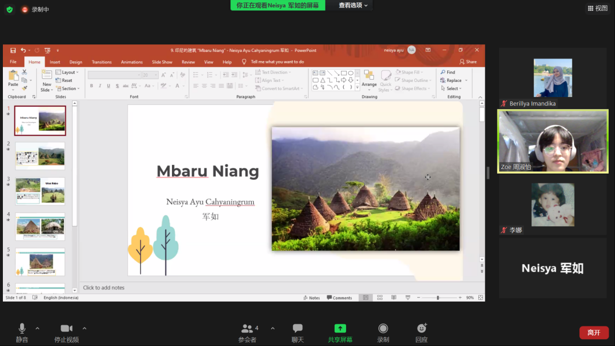Viewport: 615px width, 346px height.
Task: Click the green share screen icon
Action: click(x=340, y=328)
